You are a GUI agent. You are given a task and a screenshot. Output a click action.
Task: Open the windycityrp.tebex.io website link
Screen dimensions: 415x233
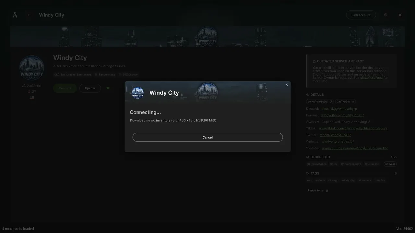pos(338,141)
